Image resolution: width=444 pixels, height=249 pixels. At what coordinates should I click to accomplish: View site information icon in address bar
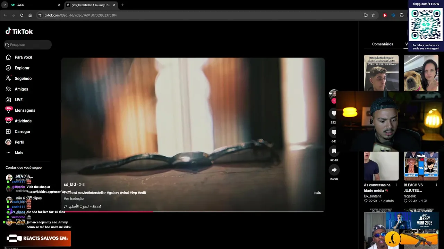coord(40,15)
